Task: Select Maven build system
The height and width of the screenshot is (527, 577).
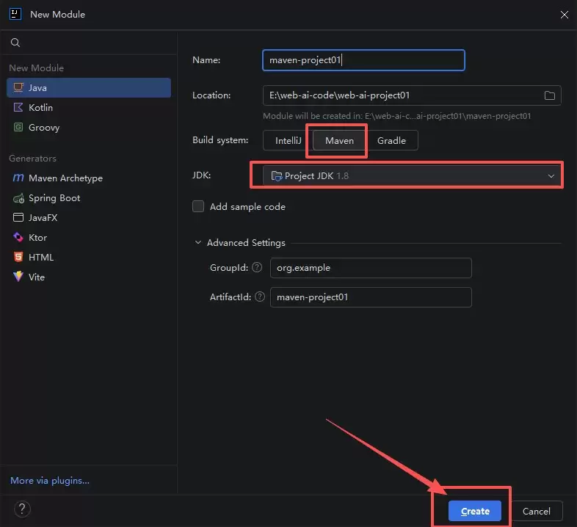Action: click(339, 141)
